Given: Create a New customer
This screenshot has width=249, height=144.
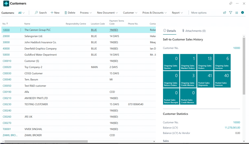Looking at the screenshot, I should (x=55, y=13).
